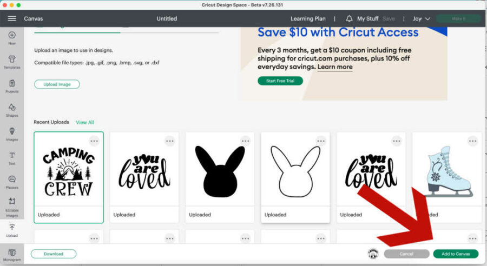
Task: Click the View All uploads link
Action: (85, 122)
